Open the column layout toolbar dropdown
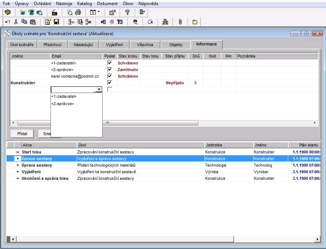Screen dimensions: 326x249 [x=99, y=12]
